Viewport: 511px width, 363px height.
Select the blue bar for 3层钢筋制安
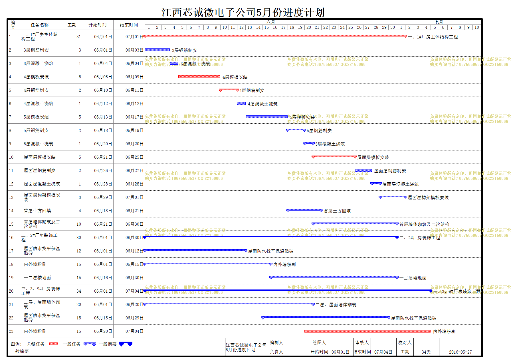(x=157, y=50)
